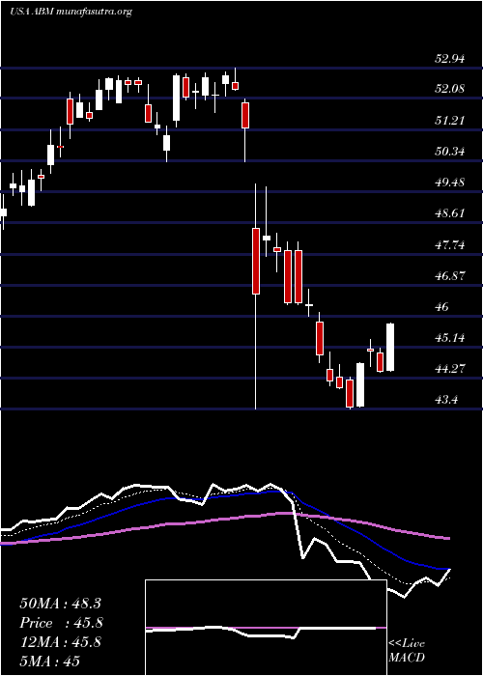Click the '50MA : 48.3' readout

pyautogui.click(x=60, y=604)
